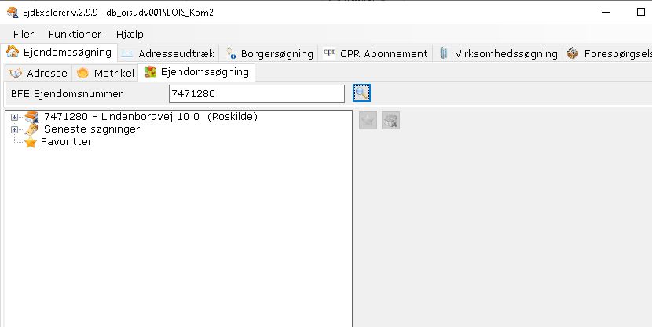Expand the Seneste søgninger node
The width and height of the screenshot is (652, 327).
point(14,129)
